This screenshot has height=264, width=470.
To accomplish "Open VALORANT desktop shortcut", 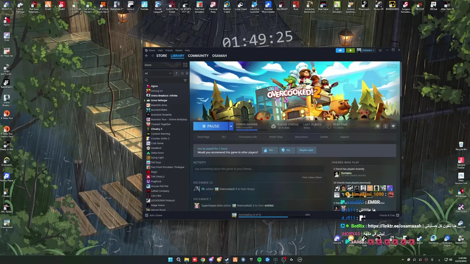I will click(282, 7).
